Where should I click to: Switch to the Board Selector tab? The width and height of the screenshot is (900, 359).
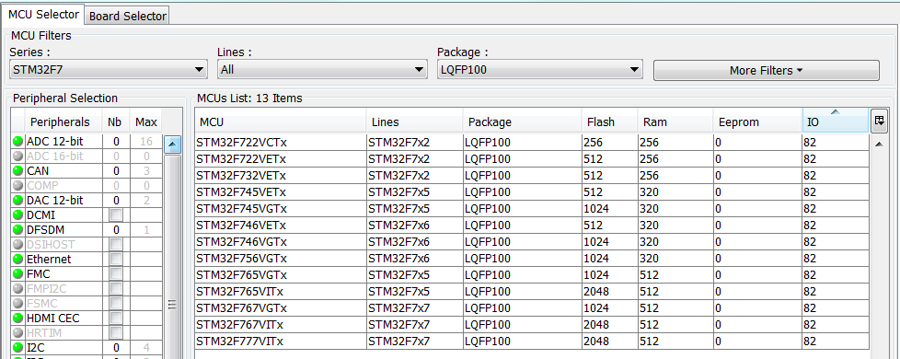click(127, 16)
